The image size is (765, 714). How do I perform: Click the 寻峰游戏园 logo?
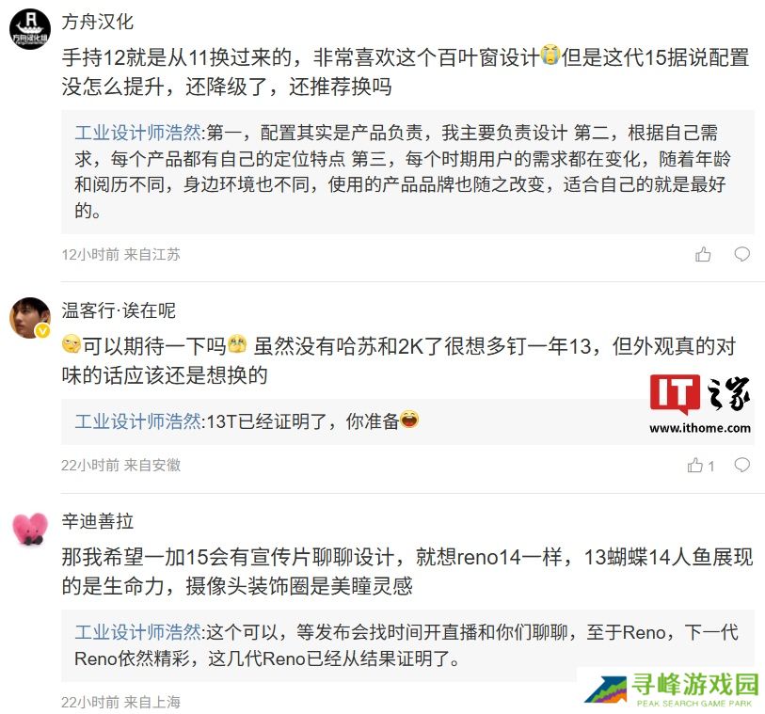(x=672, y=689)
